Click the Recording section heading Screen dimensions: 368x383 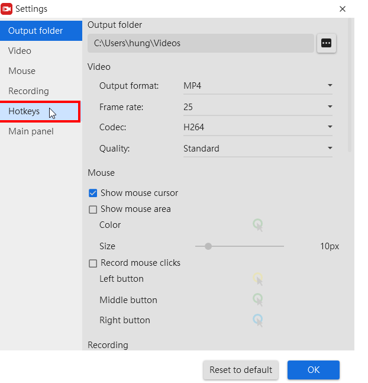108,345
